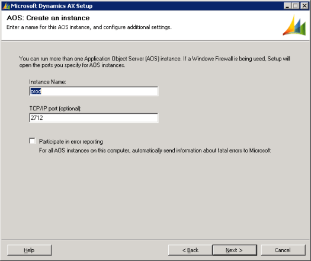The width and height of the screenshot is (311, 261).
Task: Minimize the Setup window
Action: click(287, 6)
